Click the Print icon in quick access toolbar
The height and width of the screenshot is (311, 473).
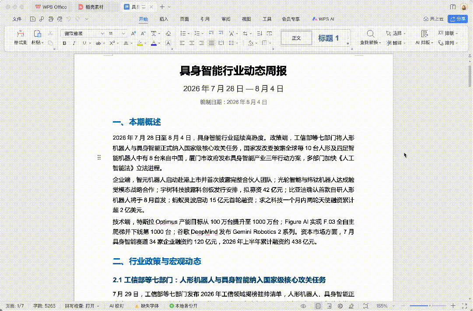click(51, 19)
